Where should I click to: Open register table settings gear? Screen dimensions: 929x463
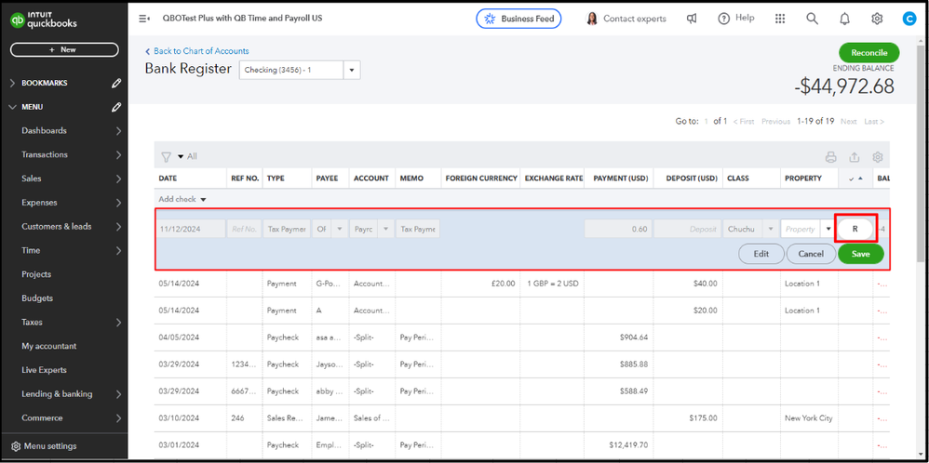click(878, 157)
